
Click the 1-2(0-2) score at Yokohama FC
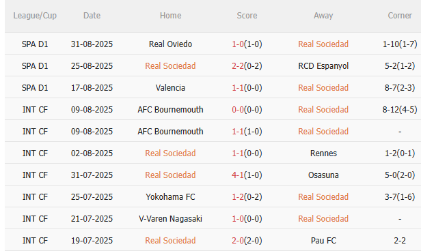[x=247, y=197]
